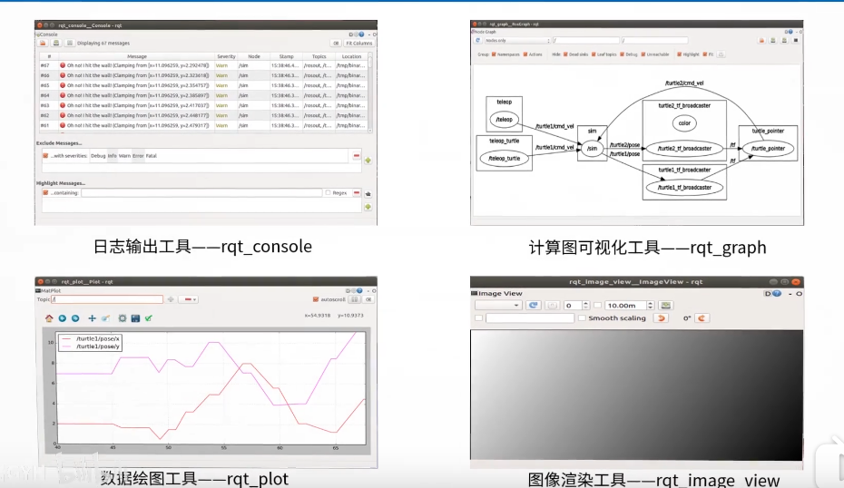
Task: Enable Regex checkbox in highlight filter
Action: pos(328,192)
